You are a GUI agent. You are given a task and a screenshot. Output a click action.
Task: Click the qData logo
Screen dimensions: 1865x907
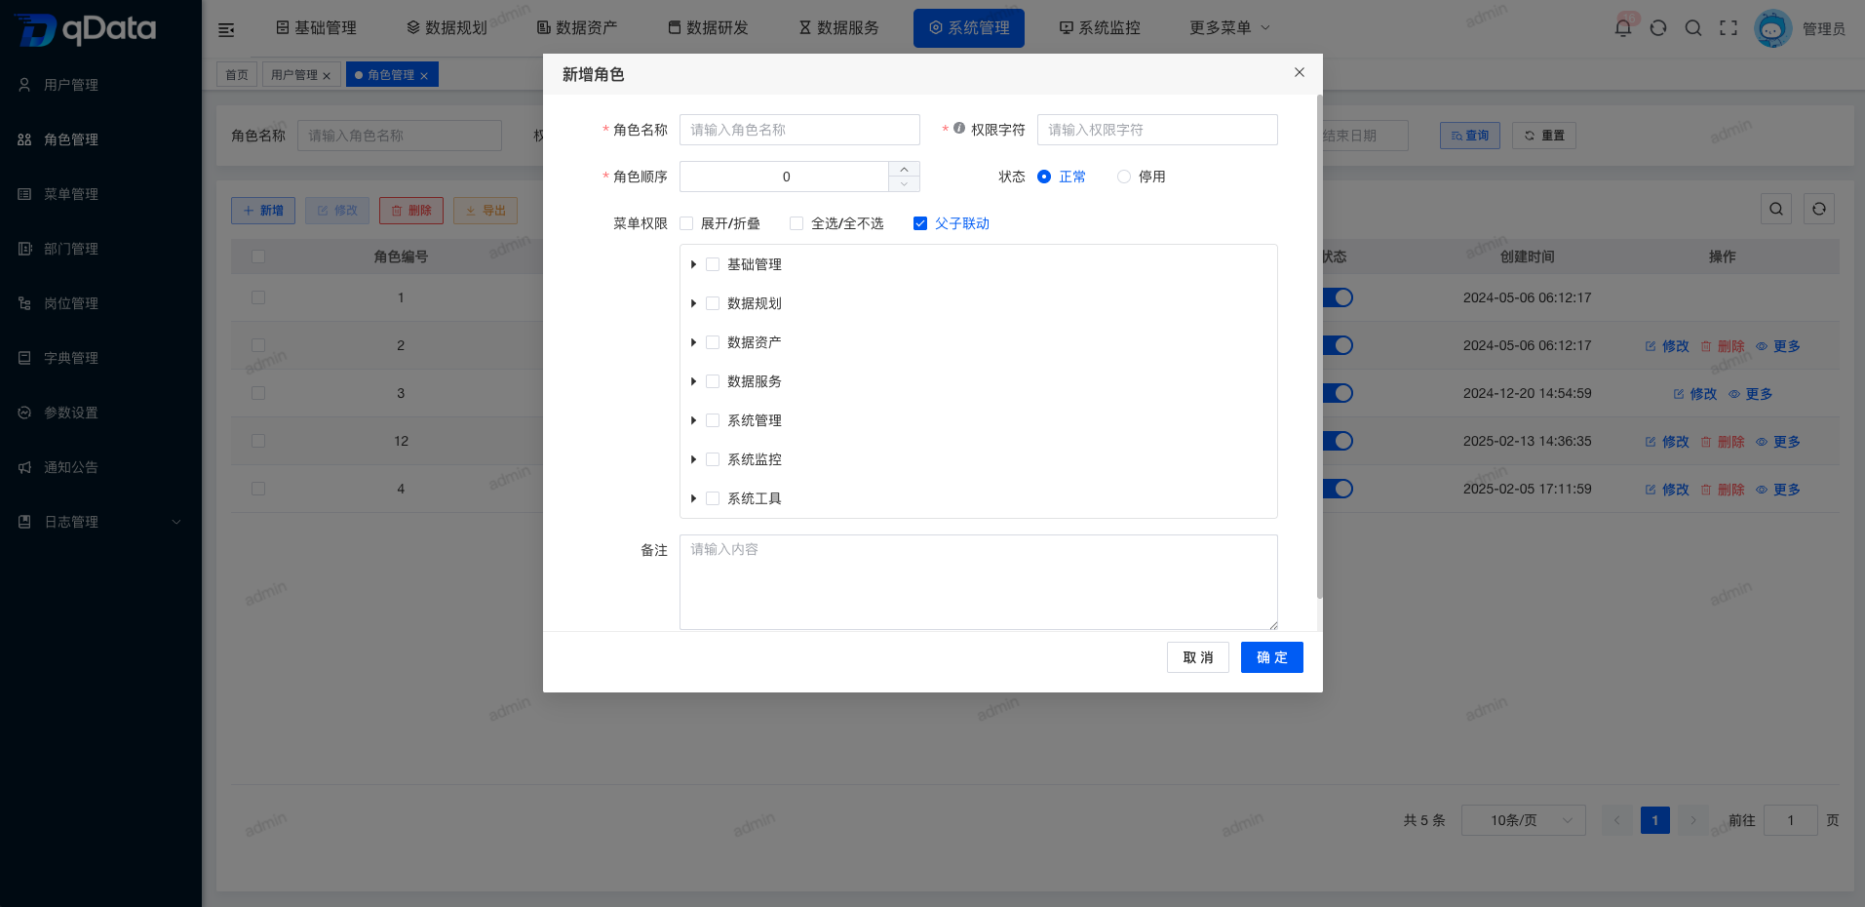point(86,29)
